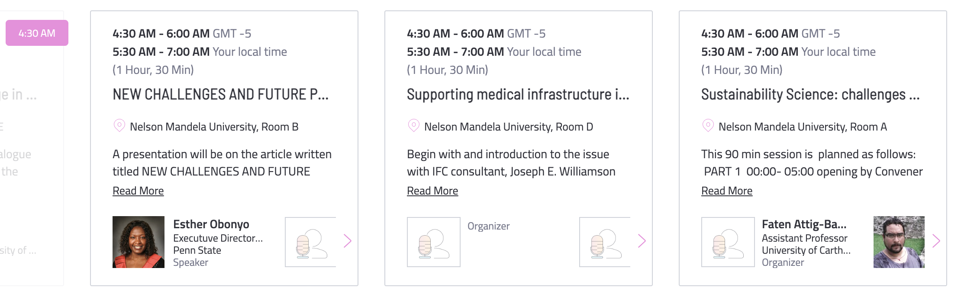961x300 pixels.
Task: Show next speakers in Sustainability Science card
Action: pos(936,241)
